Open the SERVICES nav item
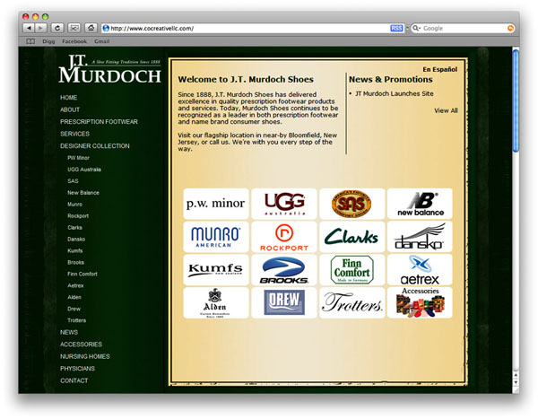The image size is (538, 419). pos(74,134)
